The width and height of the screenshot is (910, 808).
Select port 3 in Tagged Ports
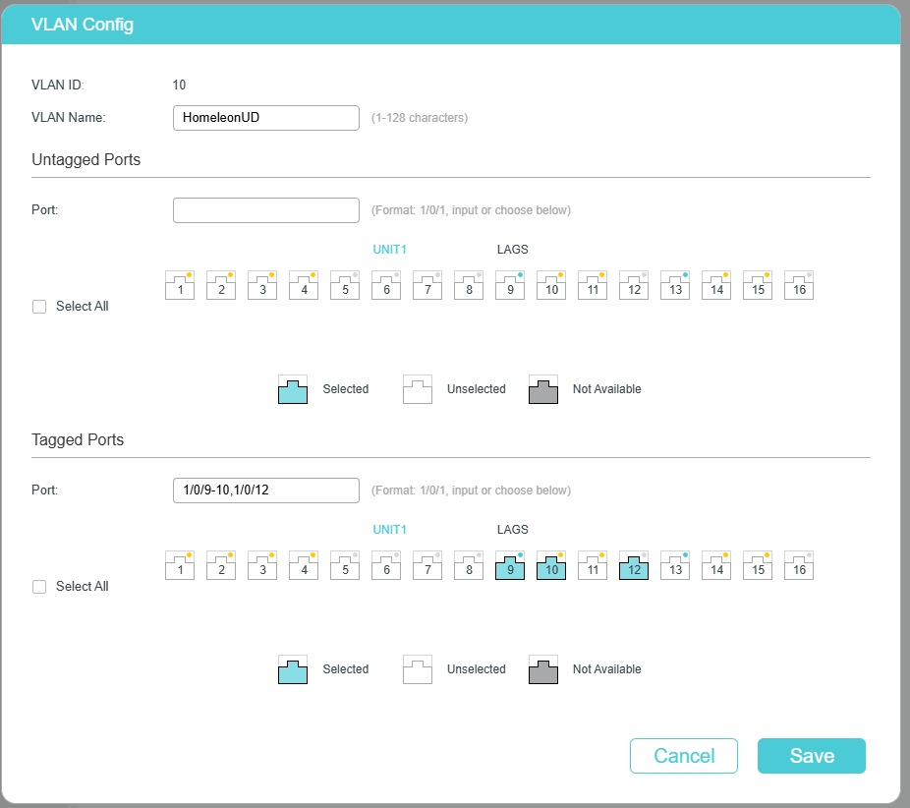[x=262, y=566]
